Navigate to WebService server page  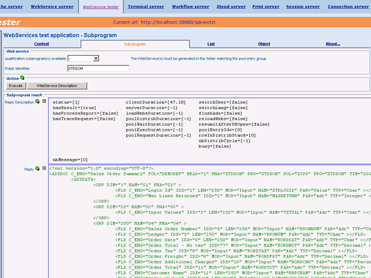tap(52, 7)
